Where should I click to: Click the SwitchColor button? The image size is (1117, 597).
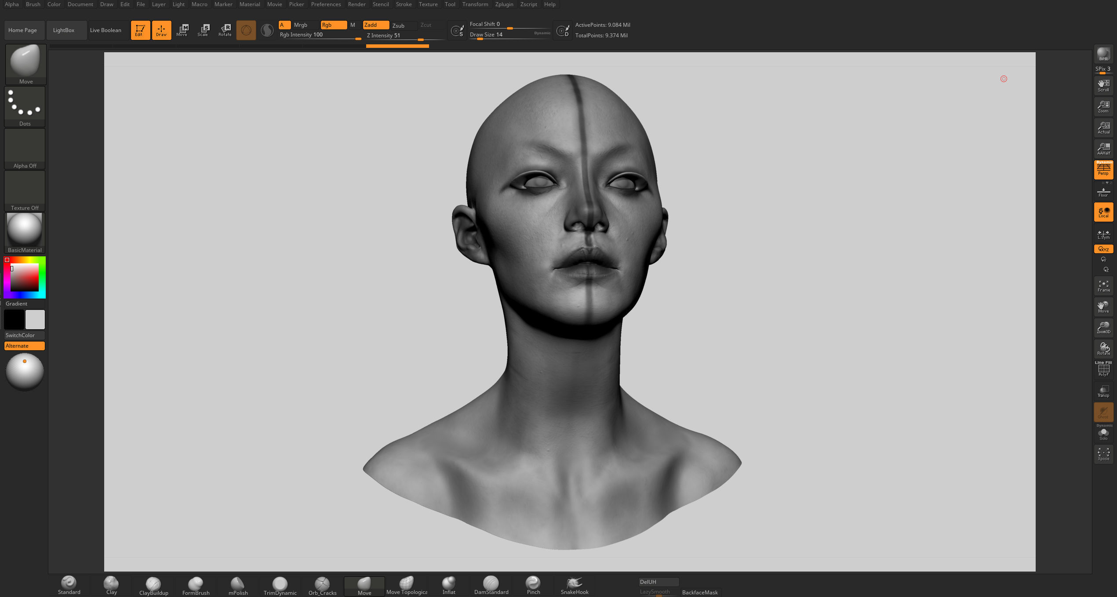pos(25,335)
